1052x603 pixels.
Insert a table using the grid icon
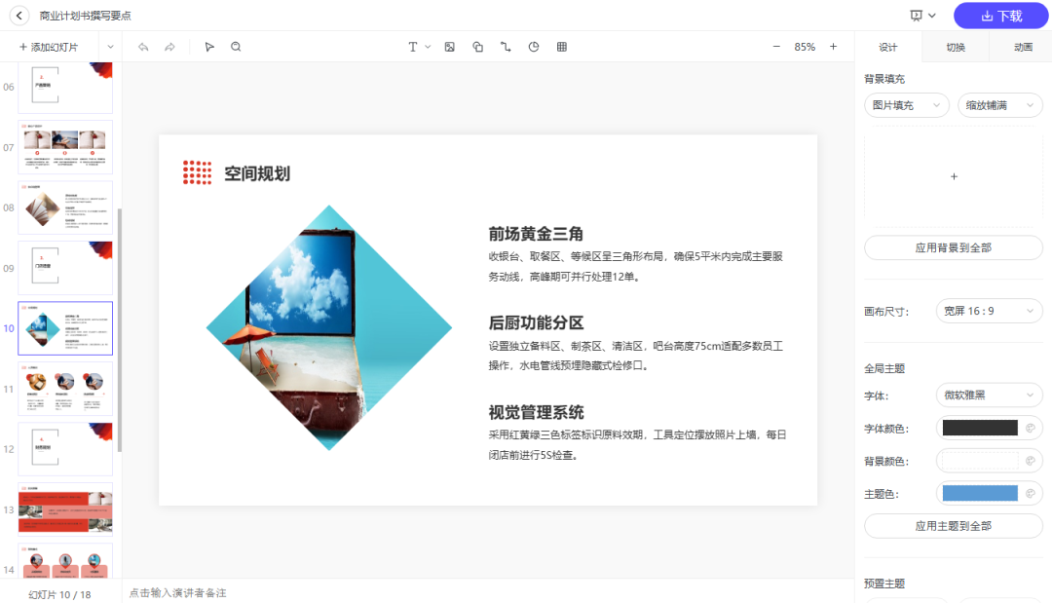tap(561, 46)
